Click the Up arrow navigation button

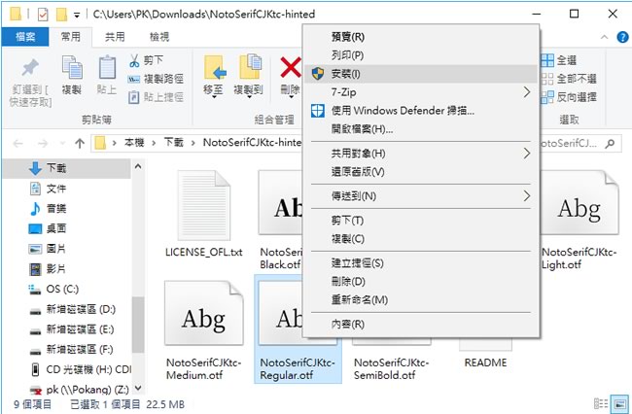pos(80,144)
